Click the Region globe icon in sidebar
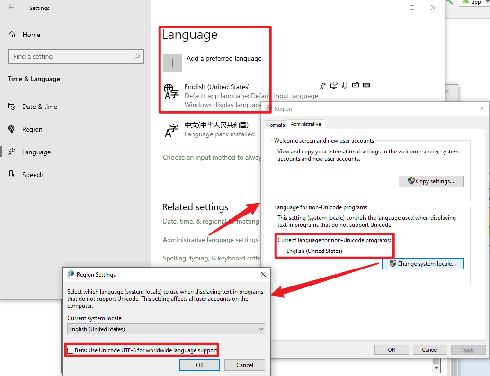 (x=11, y=129)
